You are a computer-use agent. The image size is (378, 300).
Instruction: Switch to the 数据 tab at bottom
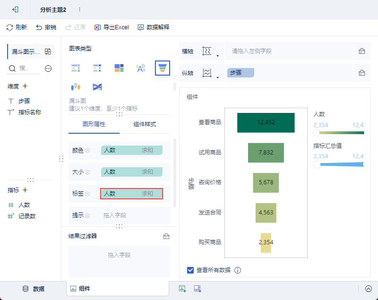[34, 289]
